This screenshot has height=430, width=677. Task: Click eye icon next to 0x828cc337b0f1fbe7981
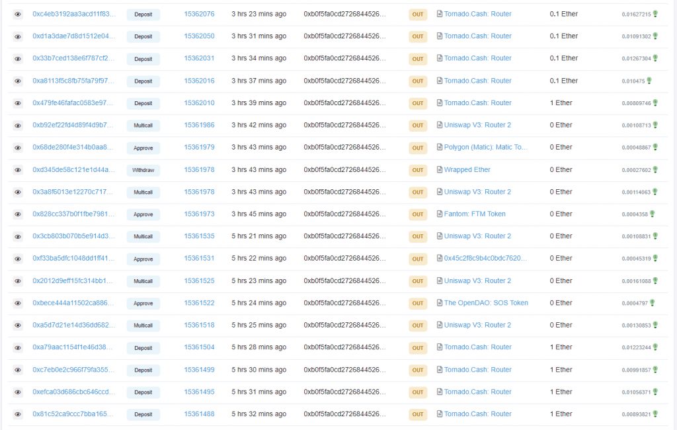click(x=18, y=214)
